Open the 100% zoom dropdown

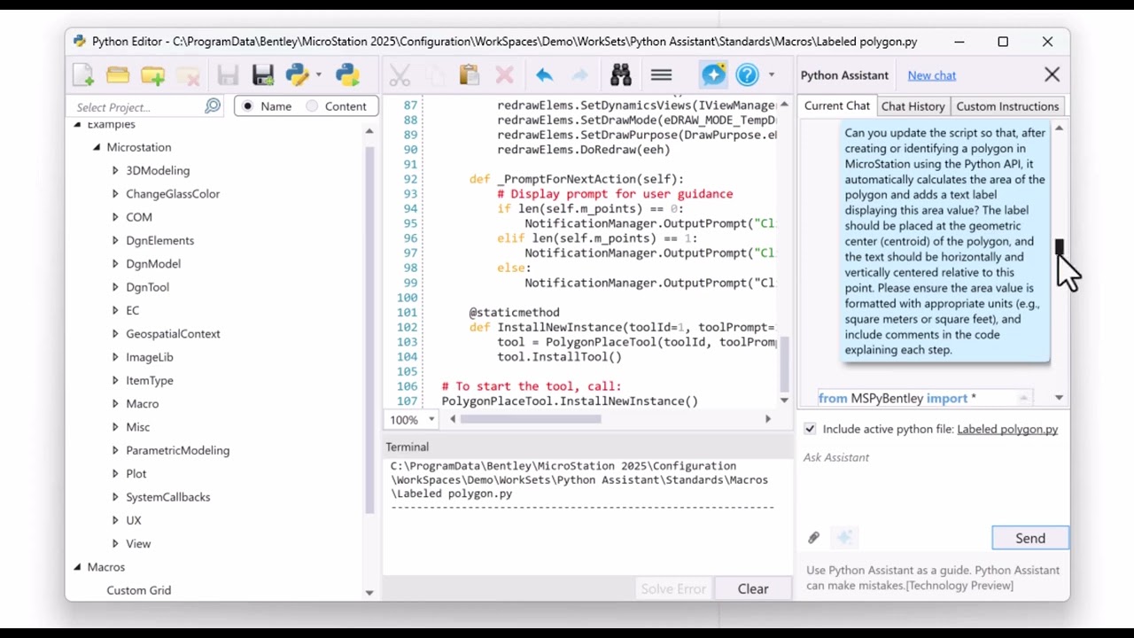click(431, 419)
